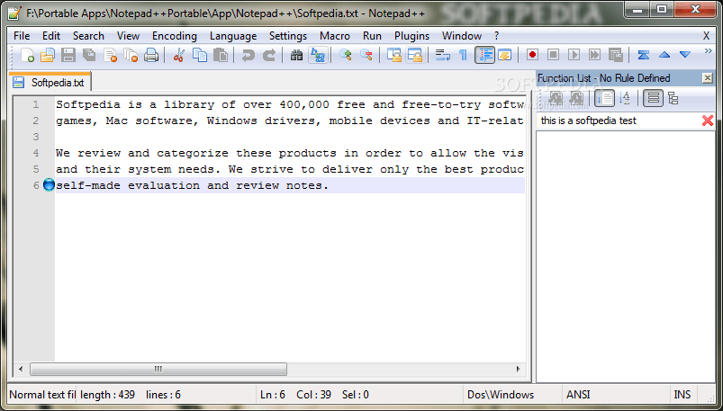The image size is (723, 411).
Task: Open the Search menu
Action: pos(88,35)
